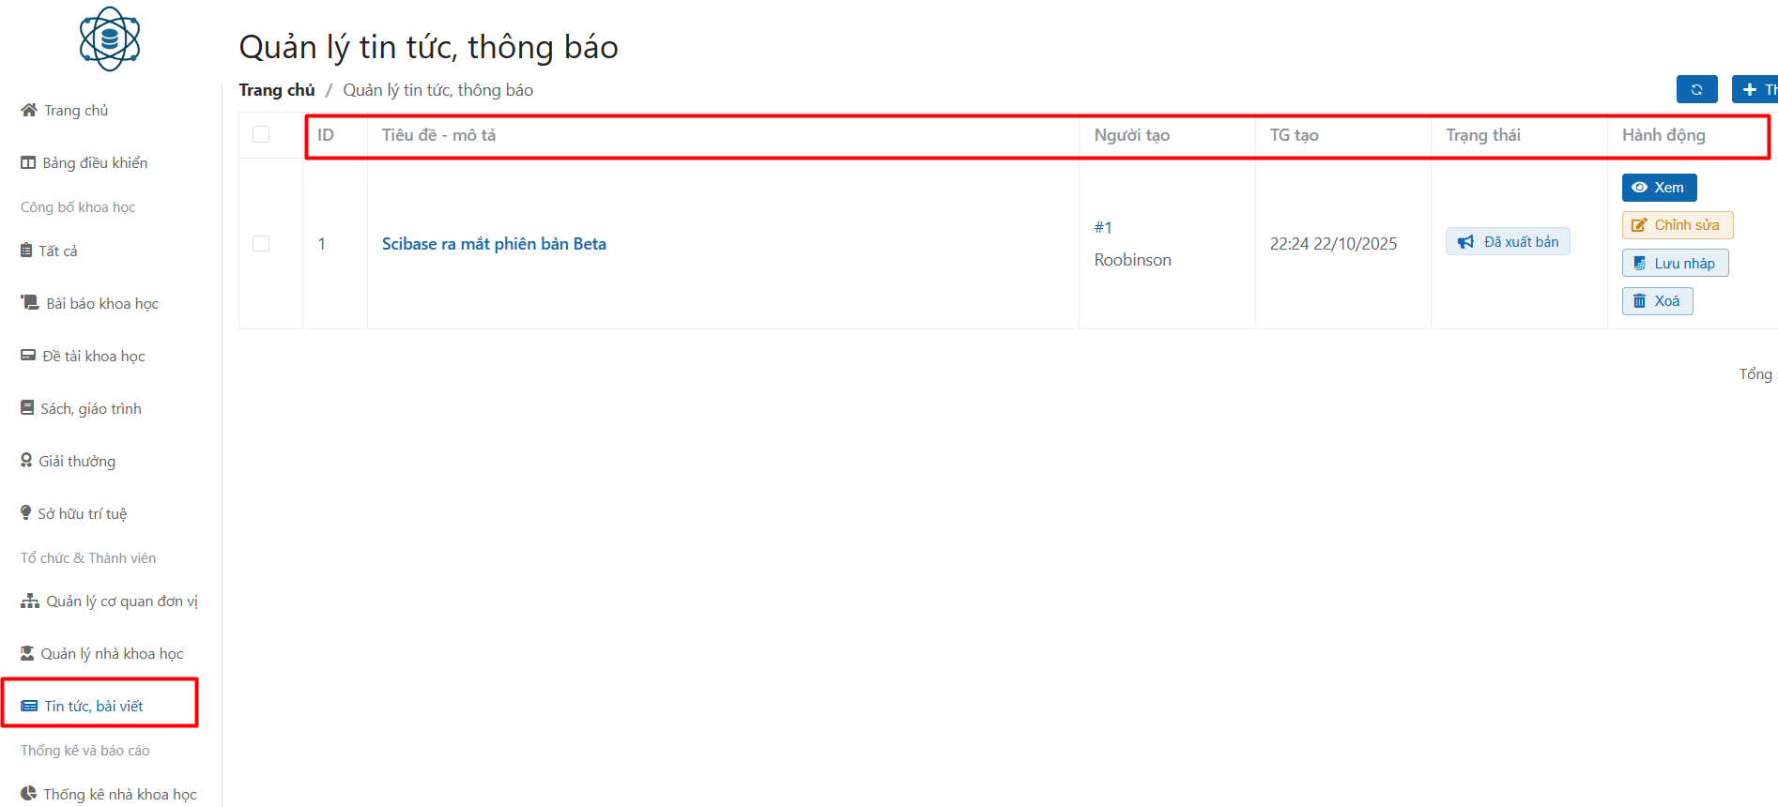The height and width of the screenshot is (807, 1778).
Task: Click Tiêu đề - mô tả column header
Action: point(438,135)
